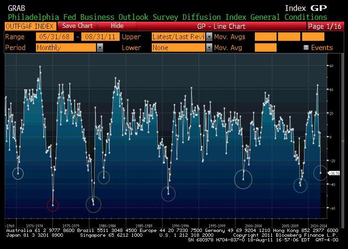Screen dimensions: 348x249
Task: Click the Hide button
Action: [x=117, y=26]
